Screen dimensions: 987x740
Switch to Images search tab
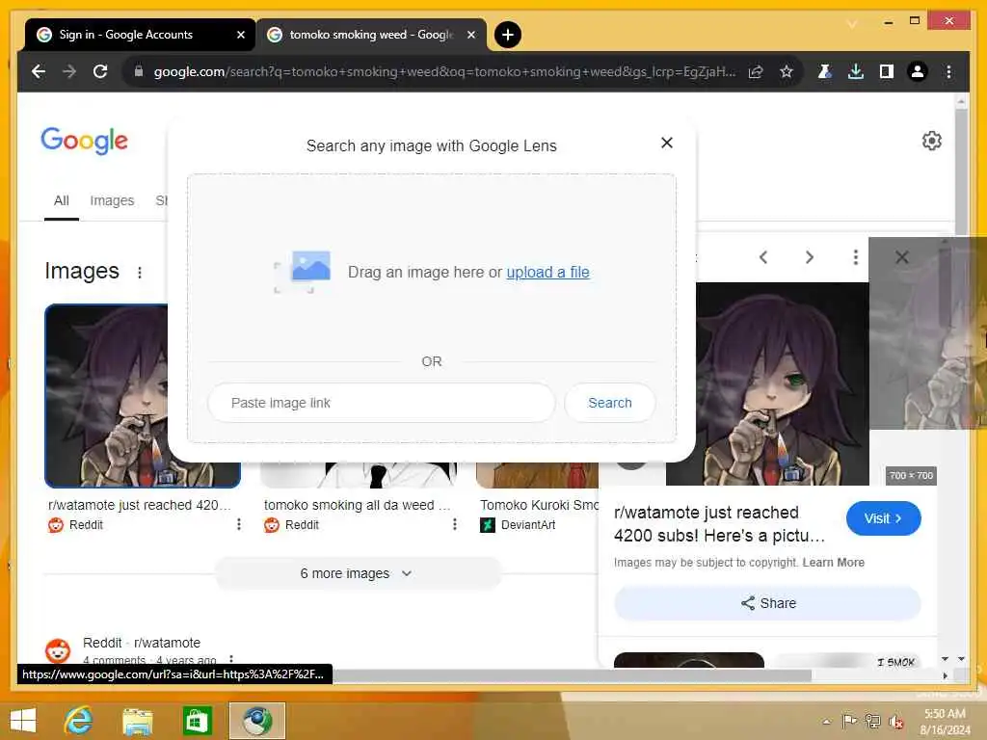point(112,200)
